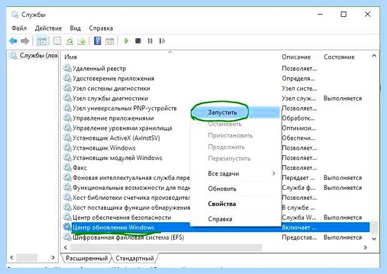Click gear icon beside Факс
The height and width of the screenshot is (274, 387).
(x=67, y=168)
